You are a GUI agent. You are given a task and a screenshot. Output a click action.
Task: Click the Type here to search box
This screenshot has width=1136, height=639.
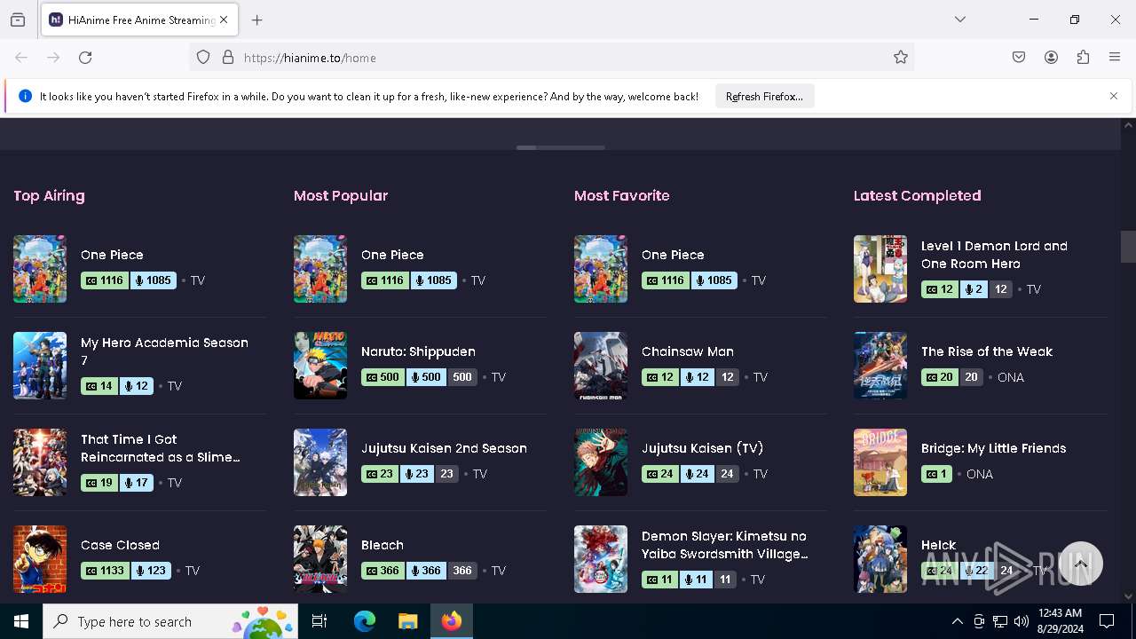pyautogui.click(x=170, y=621)
